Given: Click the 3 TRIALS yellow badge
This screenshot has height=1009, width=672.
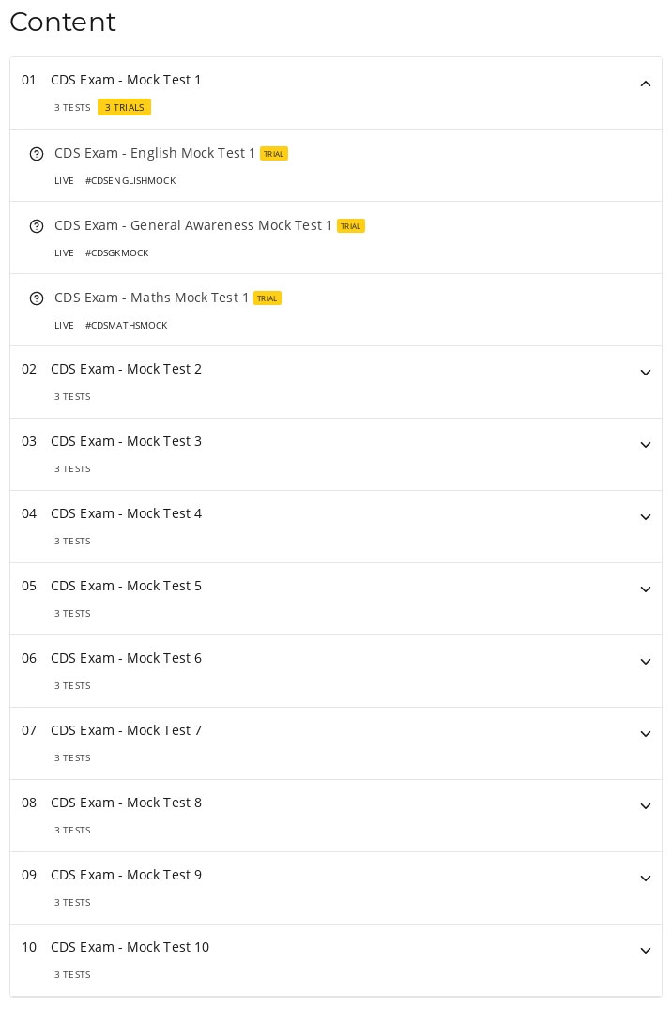Looking at the screenshot, I should (124, 107).
